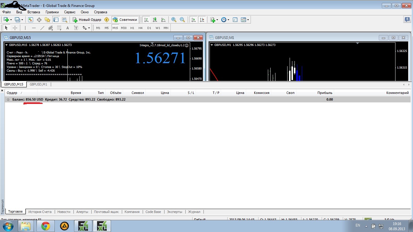Select the Trendline drawing tool

(x=42, y=28)
